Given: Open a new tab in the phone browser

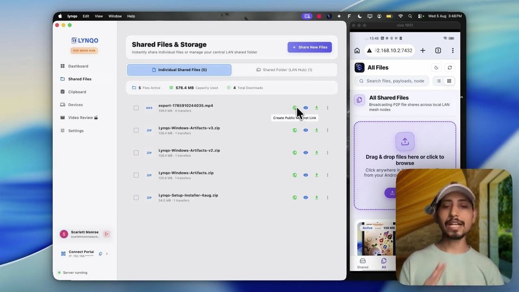Looking at the screenshot, I should (423, 51).
